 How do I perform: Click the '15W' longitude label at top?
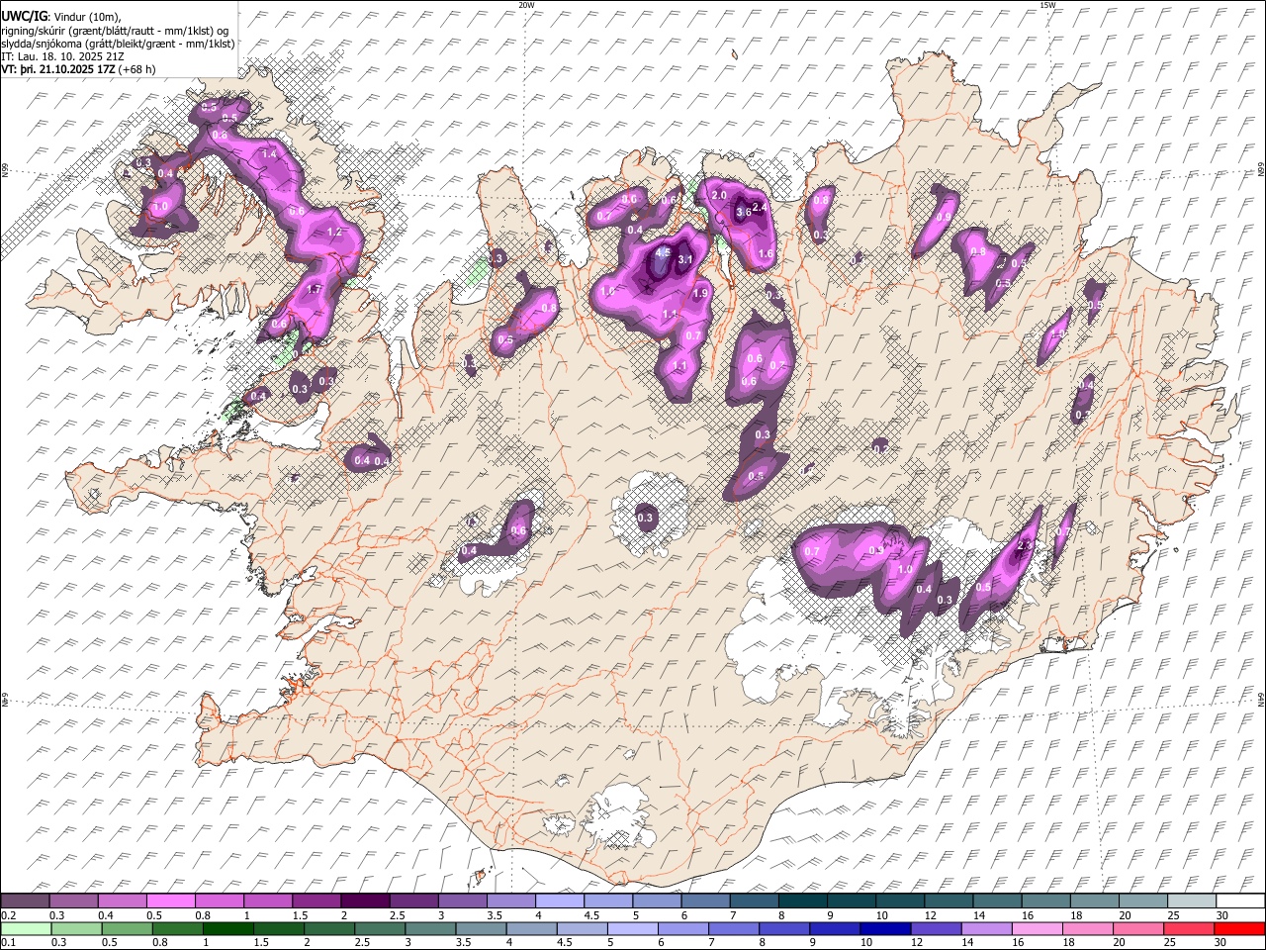pyautogui.click(x=1046, y=5)
